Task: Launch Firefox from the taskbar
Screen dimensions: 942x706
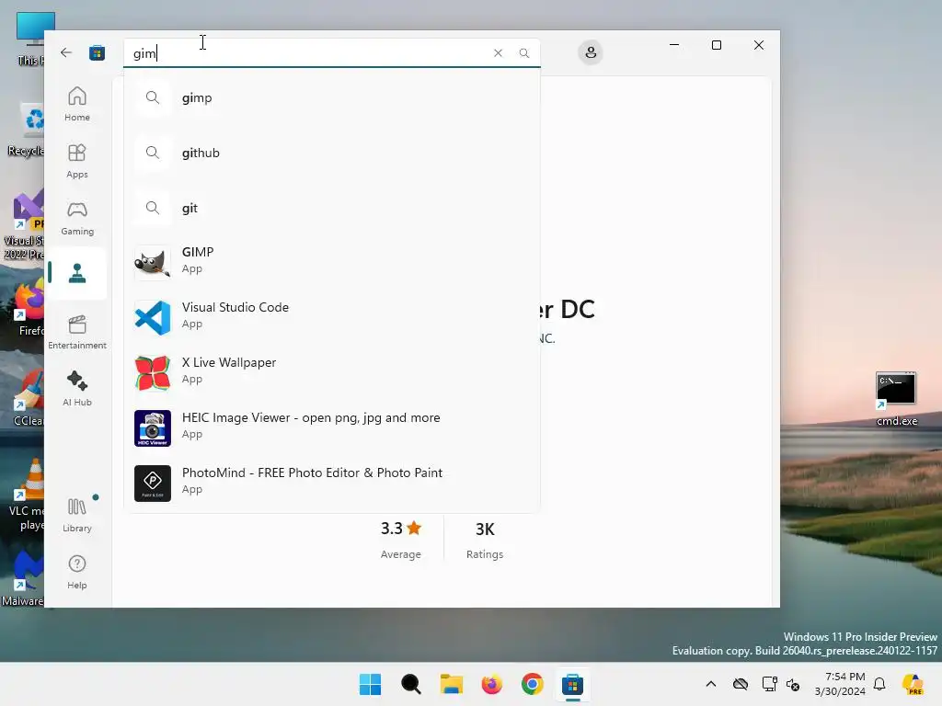Action: (x=491, y=684)
